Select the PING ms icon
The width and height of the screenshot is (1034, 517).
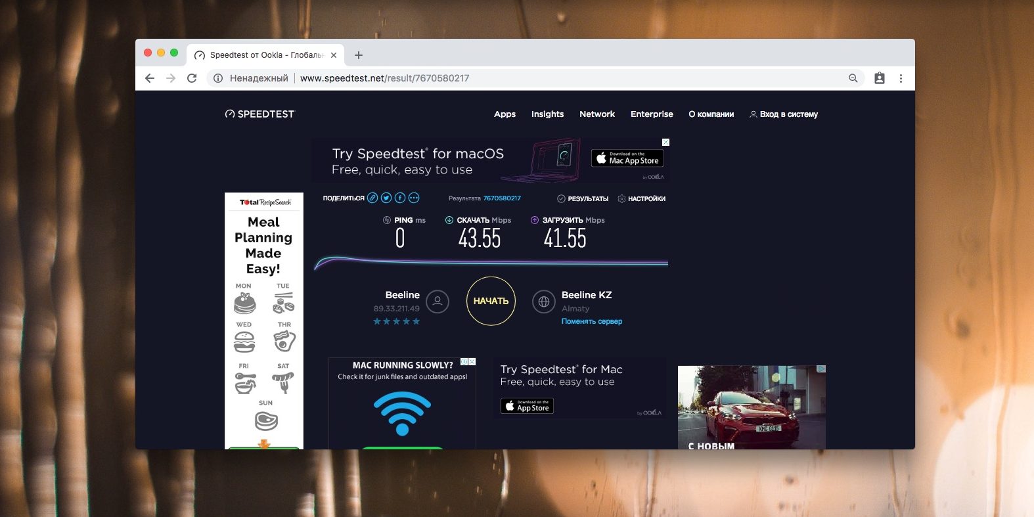tap(387, 220)
